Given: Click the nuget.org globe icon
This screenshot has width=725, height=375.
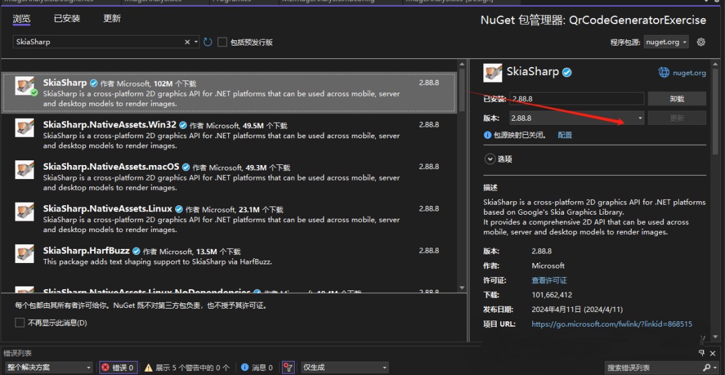Looking at the screenshot, I should (664, 72).
